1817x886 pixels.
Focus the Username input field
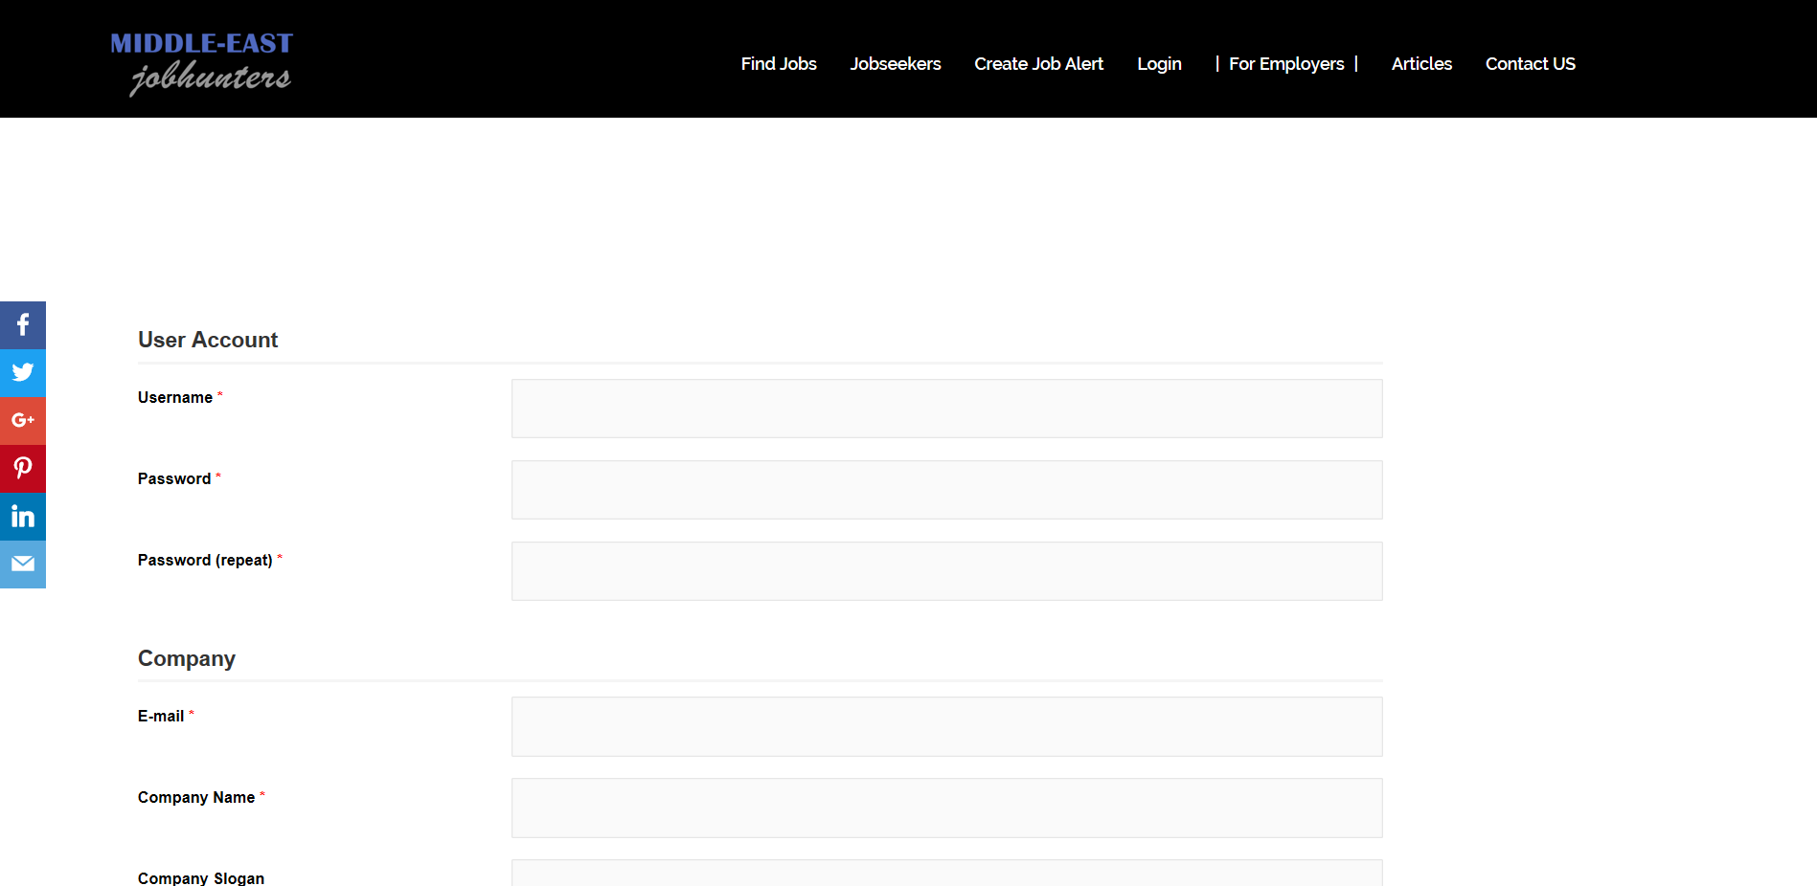click(946, 409)
